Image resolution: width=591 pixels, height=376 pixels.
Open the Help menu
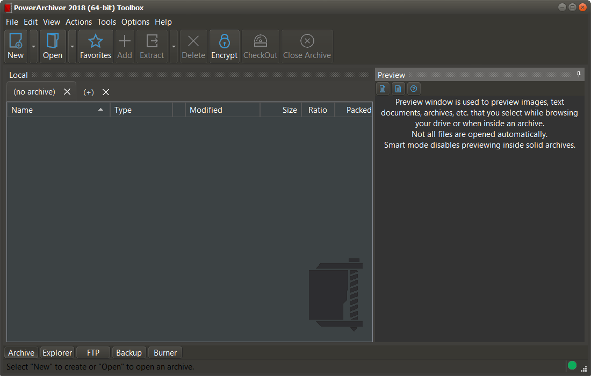[x=163, y=22]
